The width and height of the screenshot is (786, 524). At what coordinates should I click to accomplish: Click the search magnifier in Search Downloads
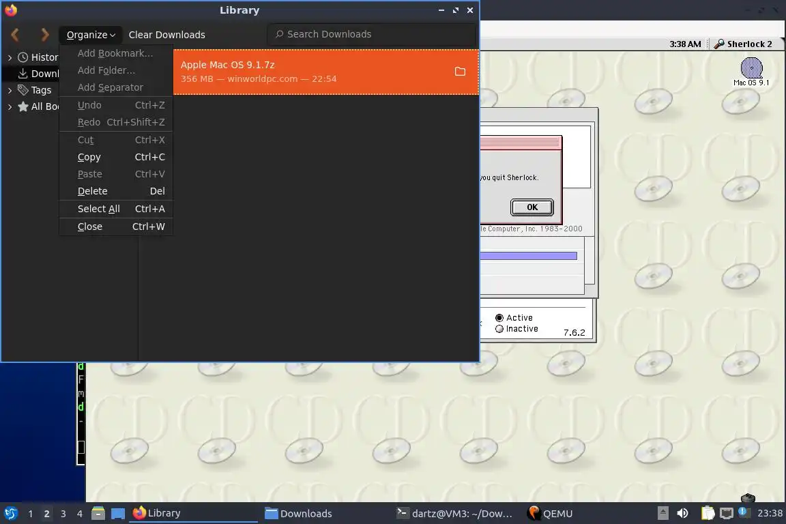click(279, 34)
